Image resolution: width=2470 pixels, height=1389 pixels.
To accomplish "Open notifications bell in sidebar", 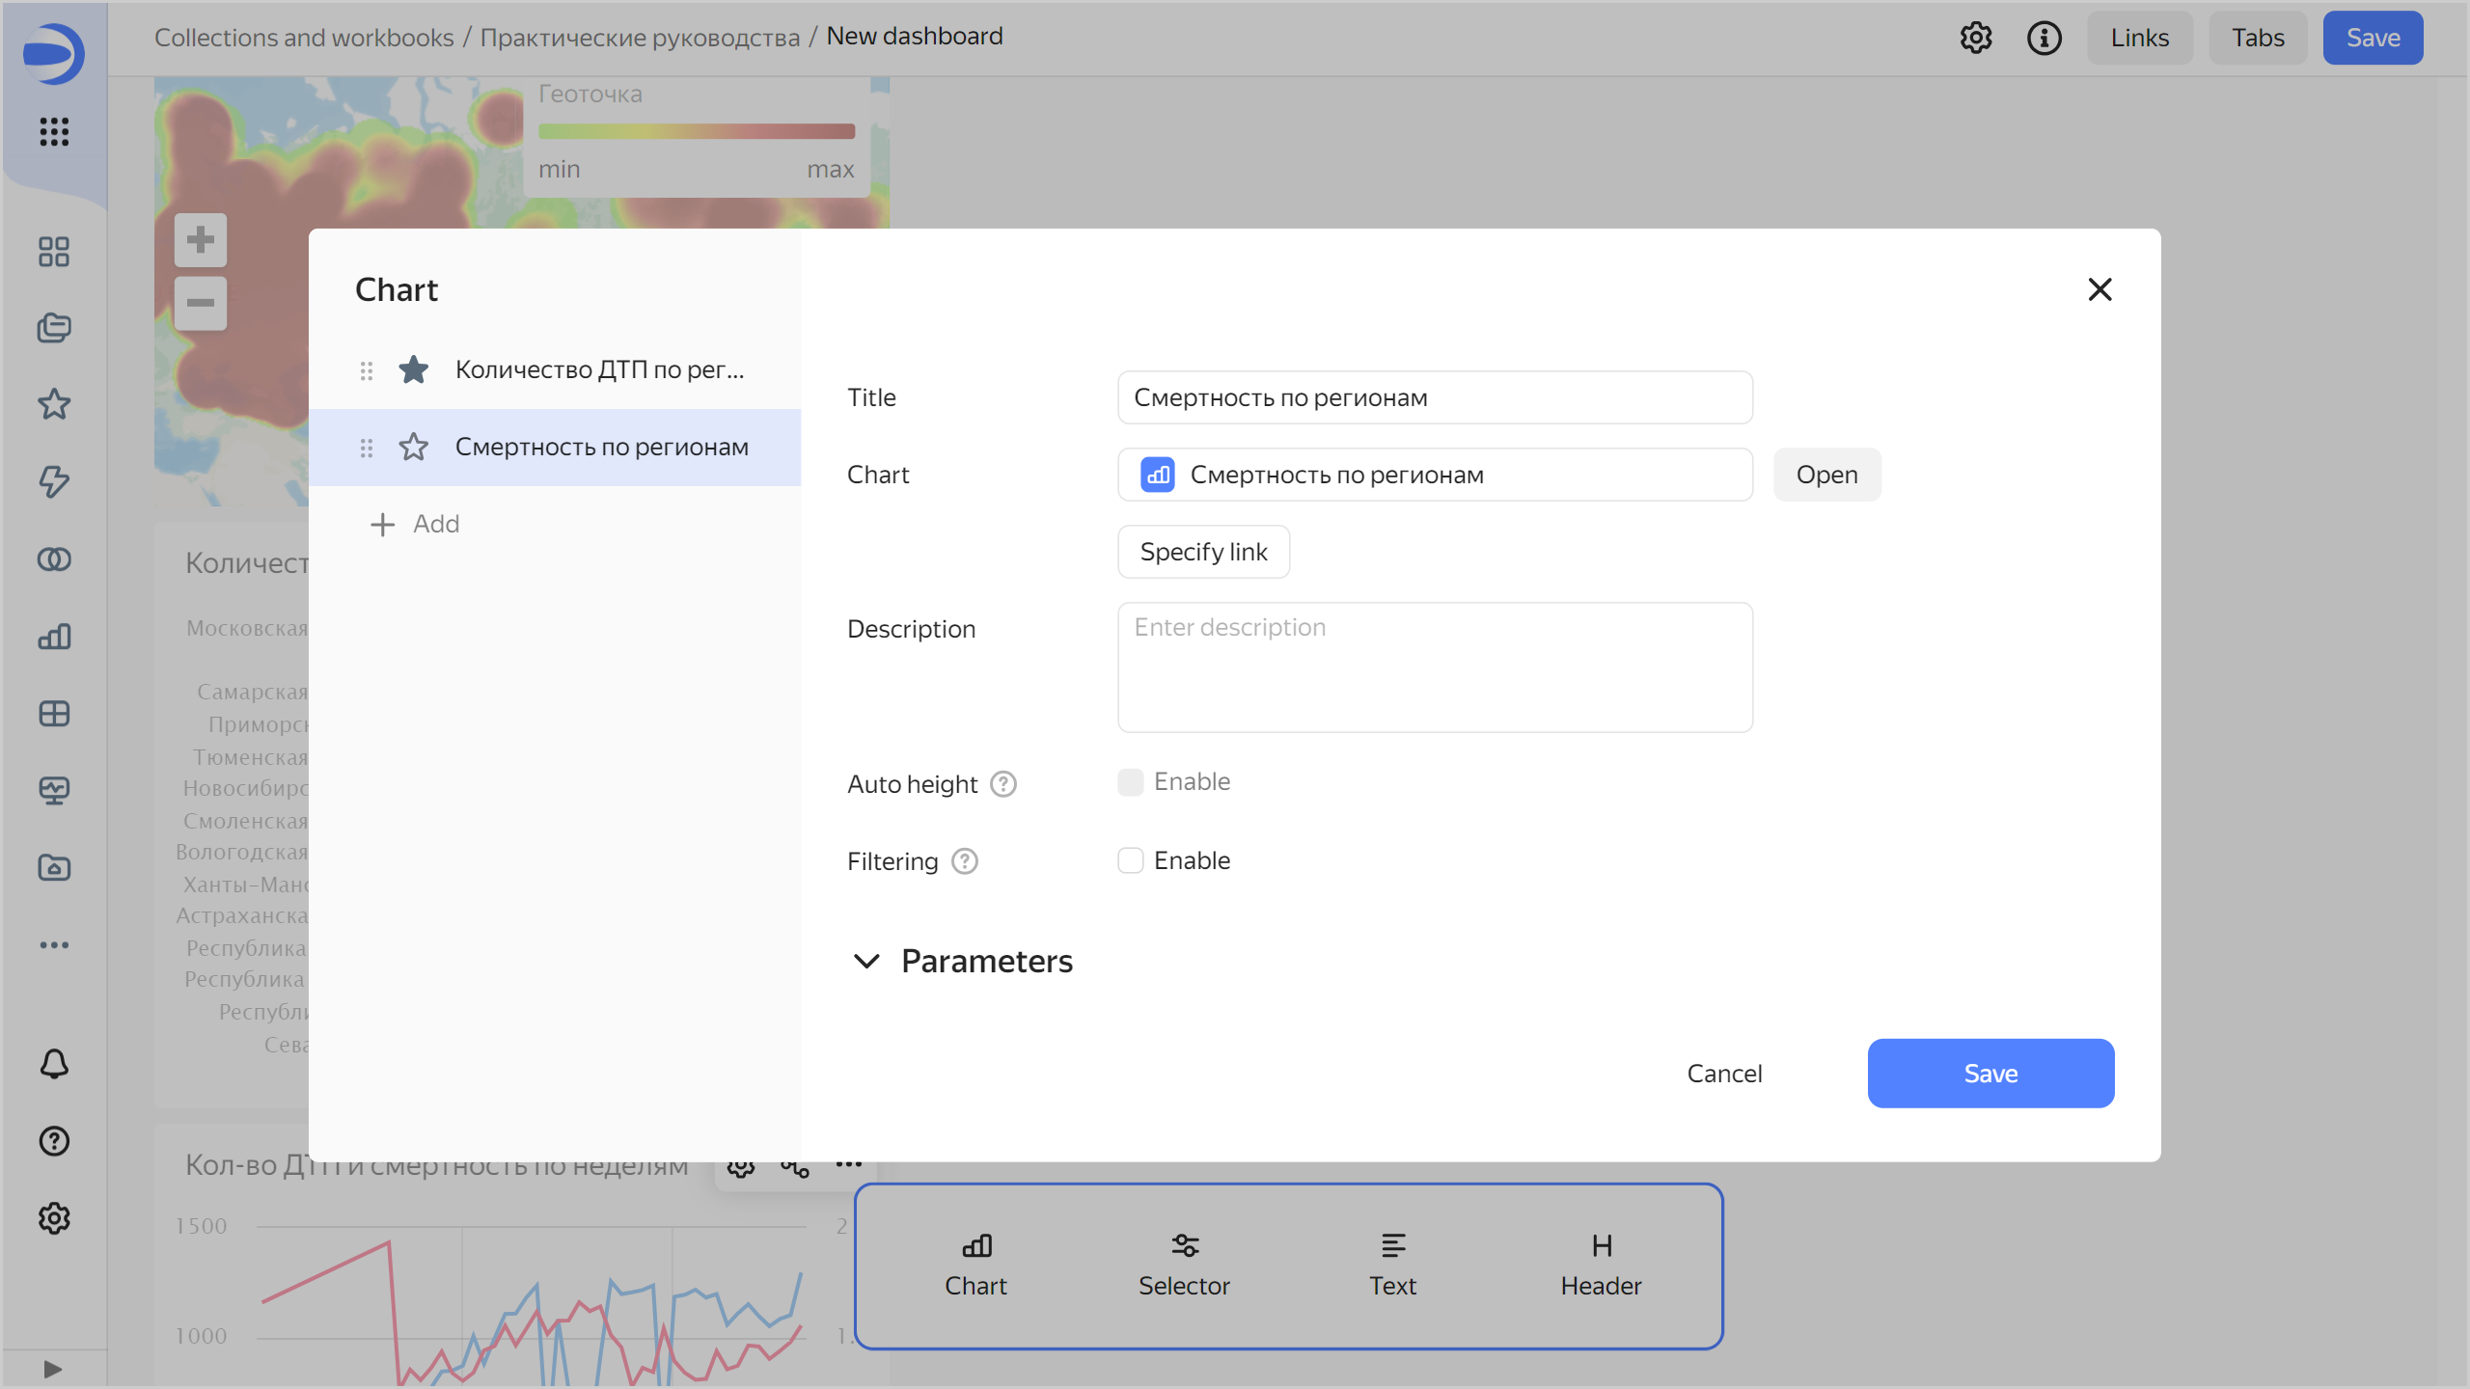I will tap(54, 1064).
